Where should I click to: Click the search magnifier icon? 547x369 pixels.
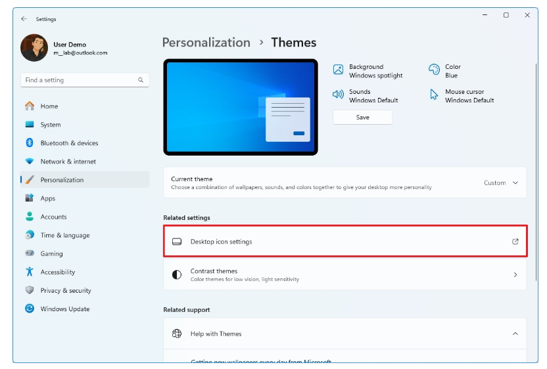pyautogui.click(x=141, y=80)
